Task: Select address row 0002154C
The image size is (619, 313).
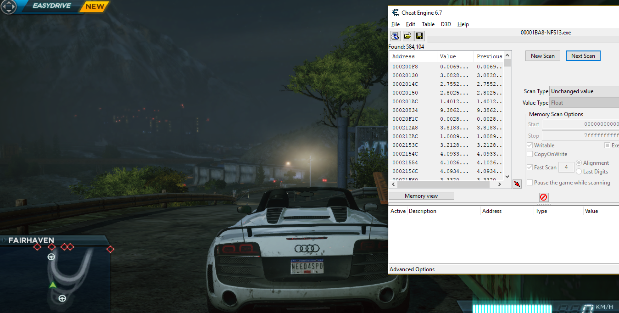Action: tap(446, 154)
